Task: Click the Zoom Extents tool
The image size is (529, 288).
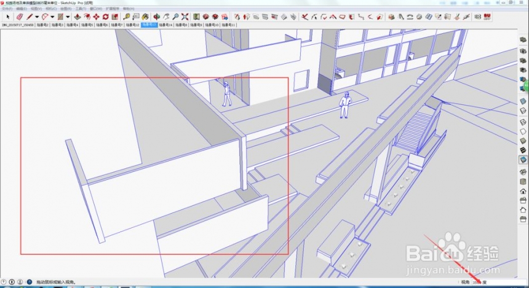Action: (185, 17)
